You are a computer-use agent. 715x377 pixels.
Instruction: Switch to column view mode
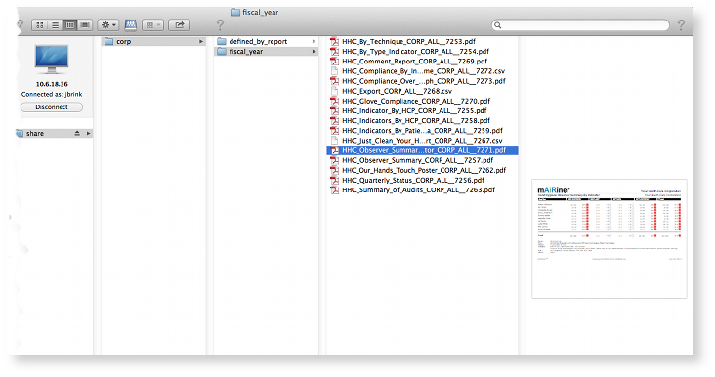[69, 25]
